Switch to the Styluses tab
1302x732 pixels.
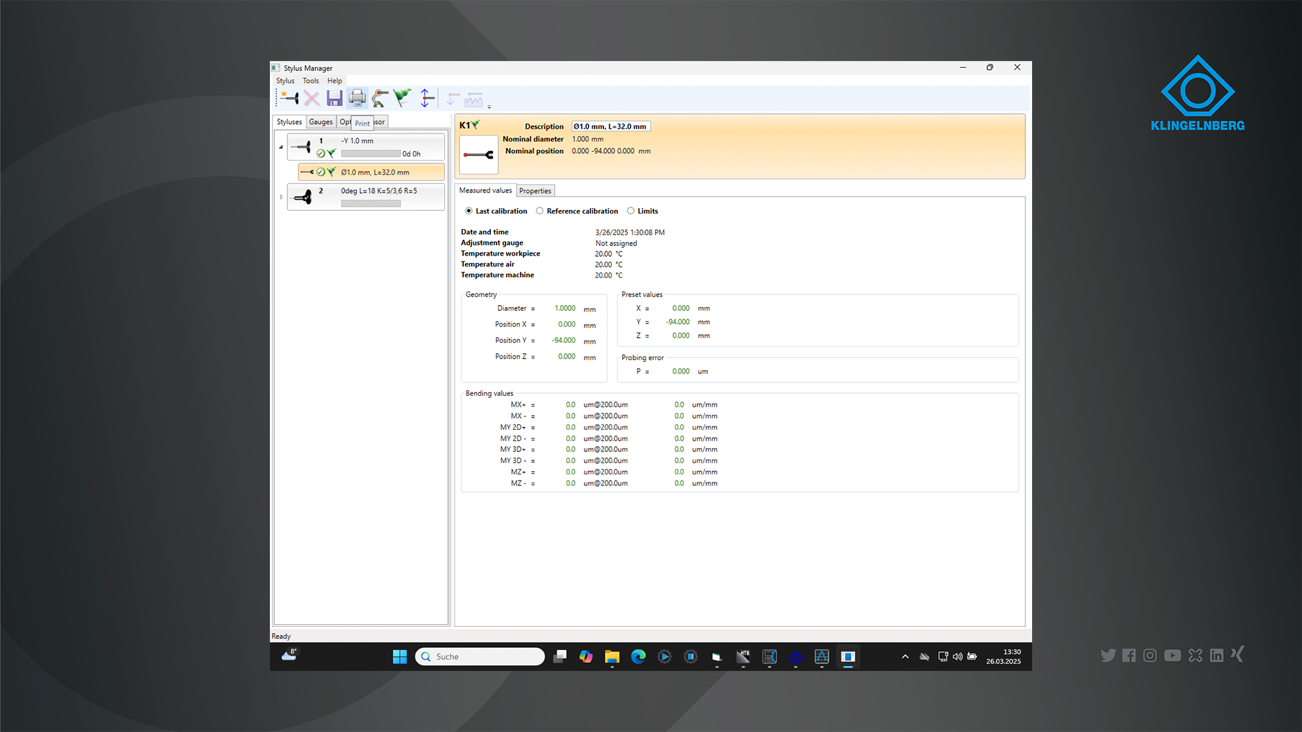(289, 122)
